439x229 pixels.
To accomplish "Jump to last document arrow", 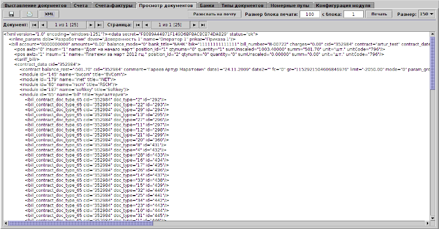I will [x=100, y=25].
